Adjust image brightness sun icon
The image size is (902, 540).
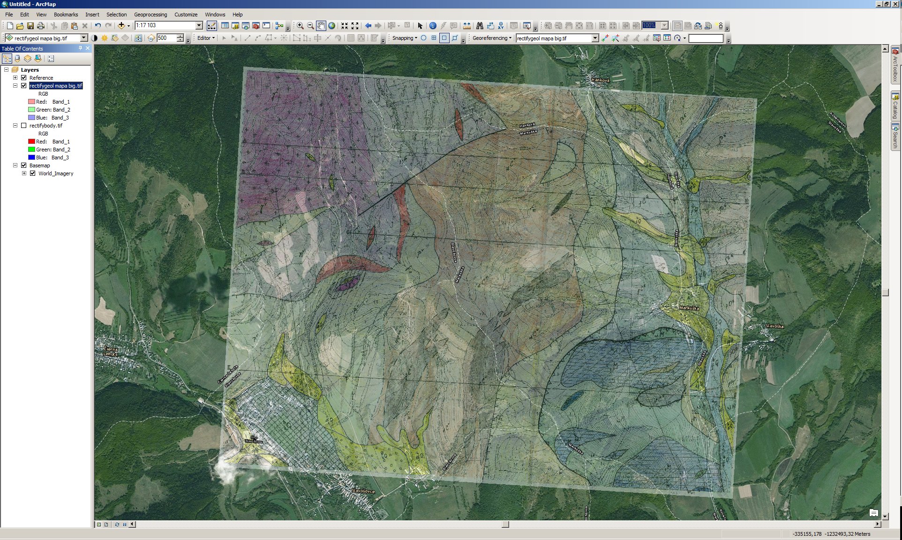[105, 38]
